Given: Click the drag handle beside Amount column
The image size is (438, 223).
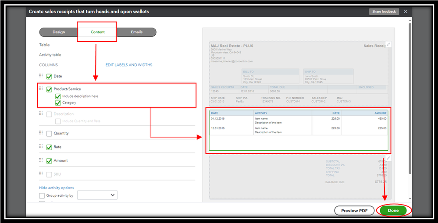Looking at the screenshot, I should click(41, 160).
